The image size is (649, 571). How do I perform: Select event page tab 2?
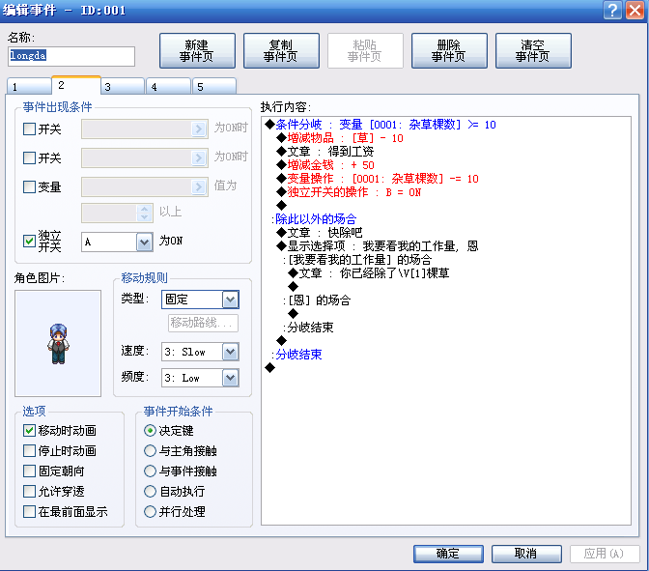point(75,85)
